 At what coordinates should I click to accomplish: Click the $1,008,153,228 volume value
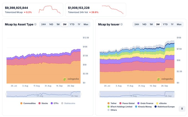point(79,8)
